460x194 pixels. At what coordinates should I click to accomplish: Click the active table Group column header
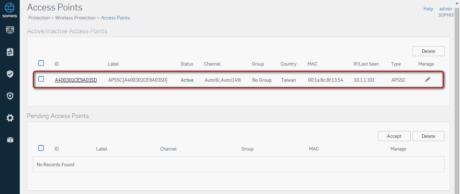[x=258, y=64]
